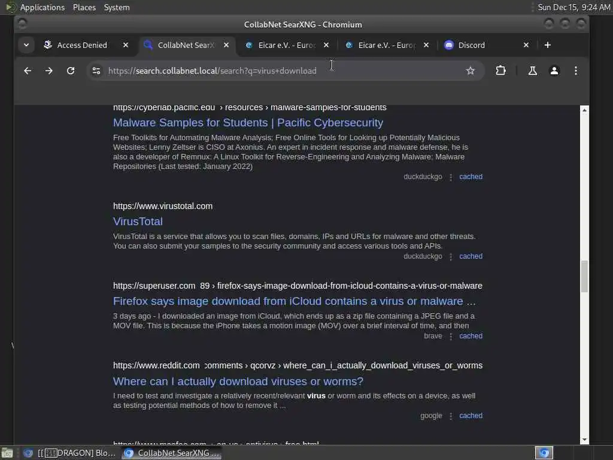
Task: Click the page scrollbar down arrow
Action: [584, 440]
